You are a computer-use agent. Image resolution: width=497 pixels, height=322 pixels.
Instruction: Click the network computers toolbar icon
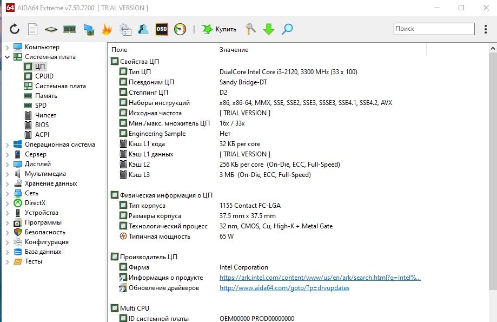[89, 29]
